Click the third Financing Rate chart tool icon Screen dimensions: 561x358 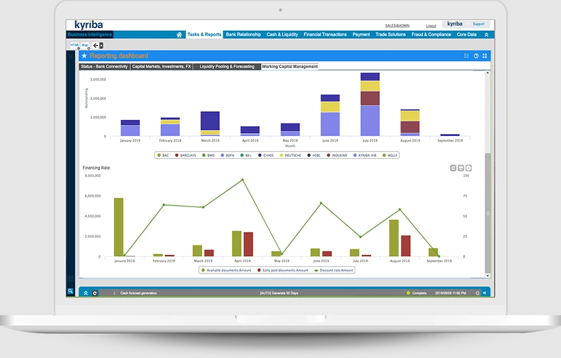[x=468, y=168]
